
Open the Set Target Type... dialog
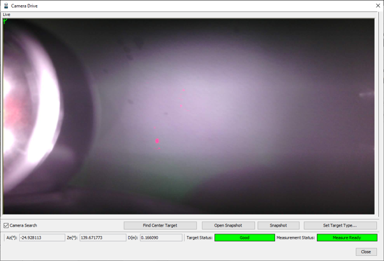tap(340, 225)
